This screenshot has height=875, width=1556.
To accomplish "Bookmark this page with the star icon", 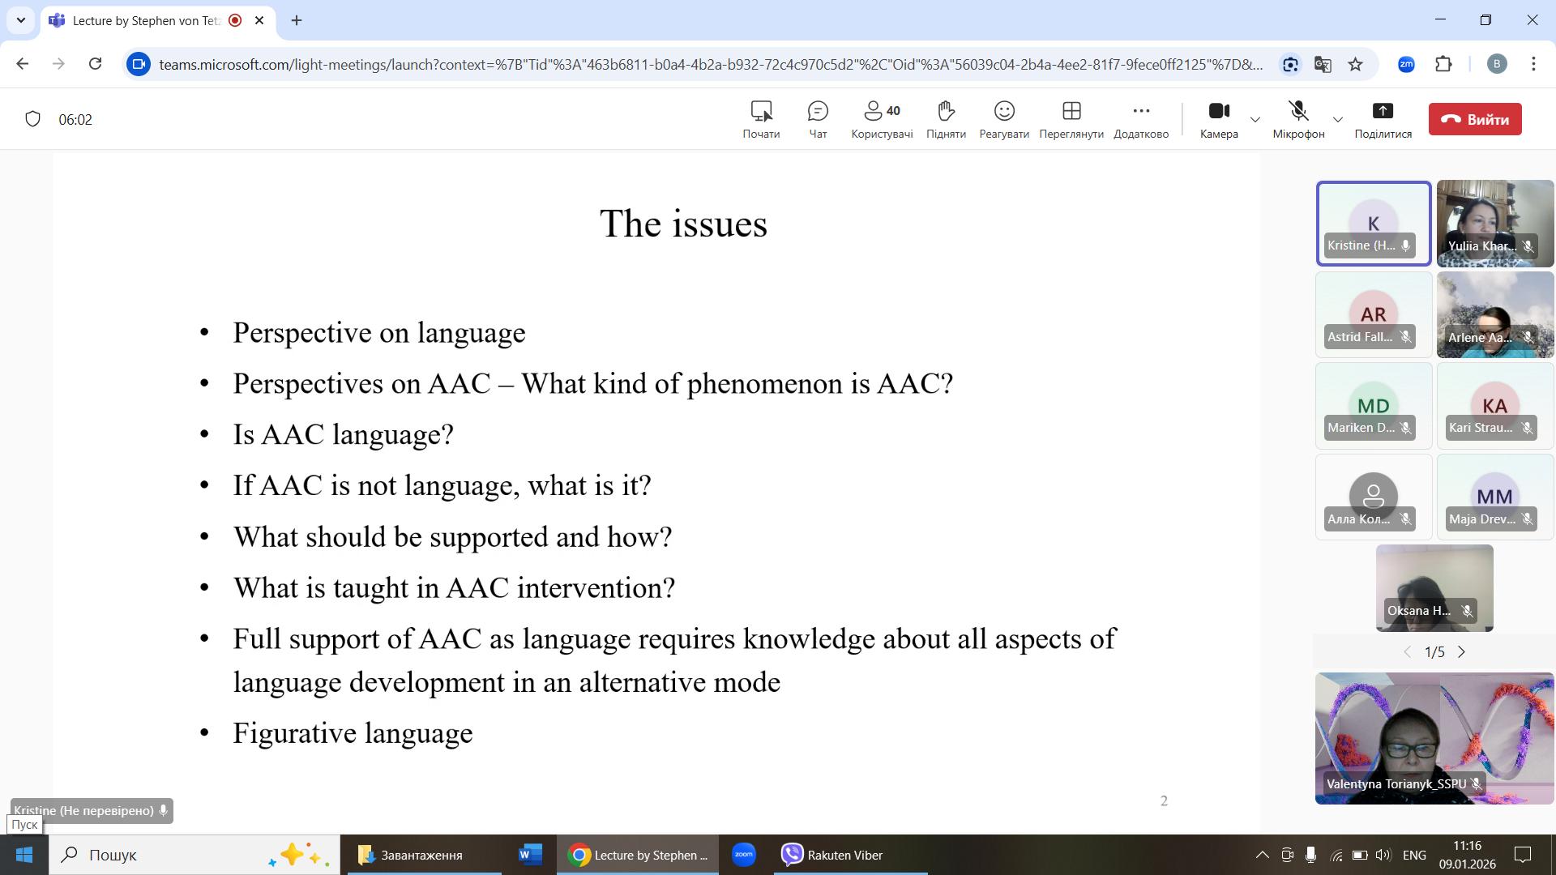I will click(x=1355, y=64).
